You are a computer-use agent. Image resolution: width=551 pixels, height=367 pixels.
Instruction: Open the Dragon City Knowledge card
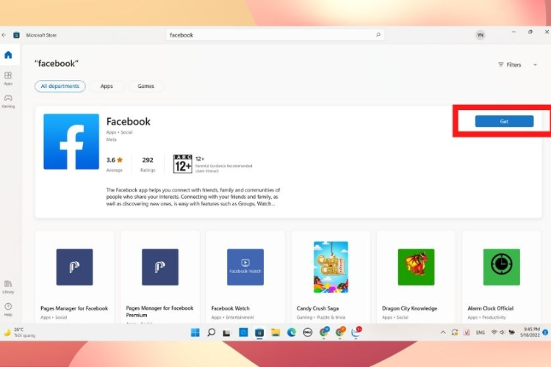(417, 277)
